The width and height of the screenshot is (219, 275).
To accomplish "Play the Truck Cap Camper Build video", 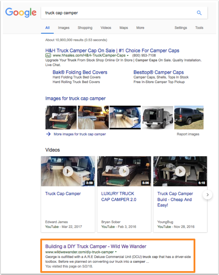I will (180, 171).
